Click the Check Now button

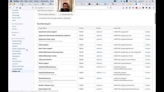point(67,18)
